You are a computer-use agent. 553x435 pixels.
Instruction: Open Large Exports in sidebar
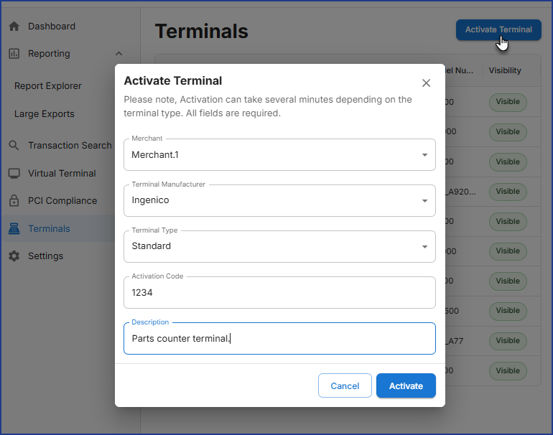tap(45, 114)
